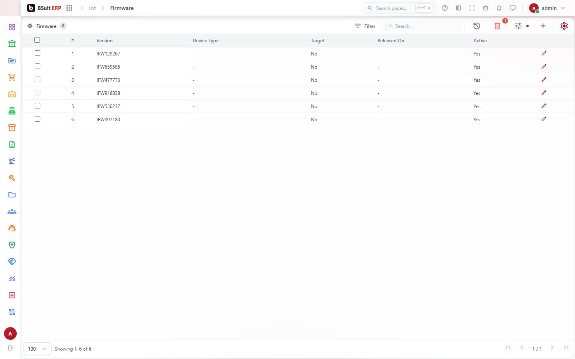Open the column options sliders icon
The image size is (575, 359).
click(518, 26)
